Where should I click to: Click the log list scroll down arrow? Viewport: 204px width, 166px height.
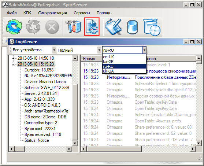point(199,143)
